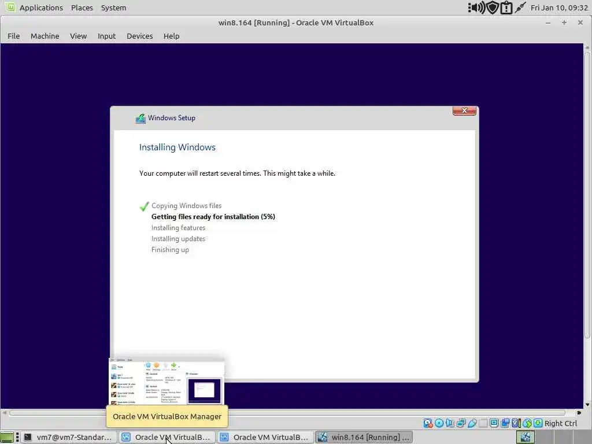Click the Linux Mint logo icon

tap(10, 7)
